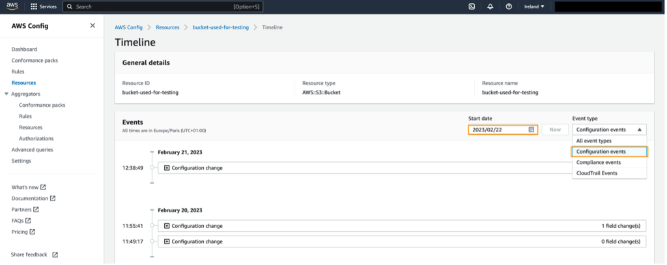The width and height of the screenshot is (667, 265).
Task: Click the 11:55:41 timeline marker
Action: (x=152, y=226)
